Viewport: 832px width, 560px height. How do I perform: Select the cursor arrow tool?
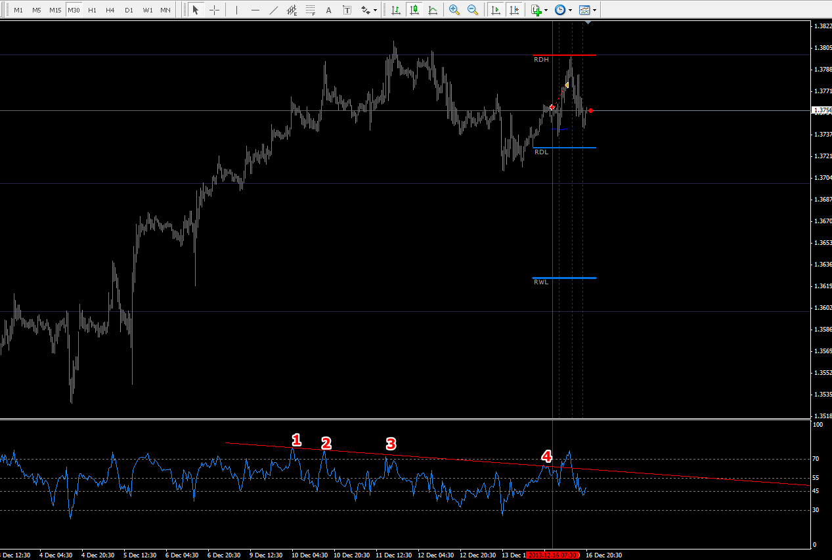[x=196, y=10]
